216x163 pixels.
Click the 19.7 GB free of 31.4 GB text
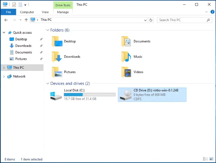[x=80, y=99]
